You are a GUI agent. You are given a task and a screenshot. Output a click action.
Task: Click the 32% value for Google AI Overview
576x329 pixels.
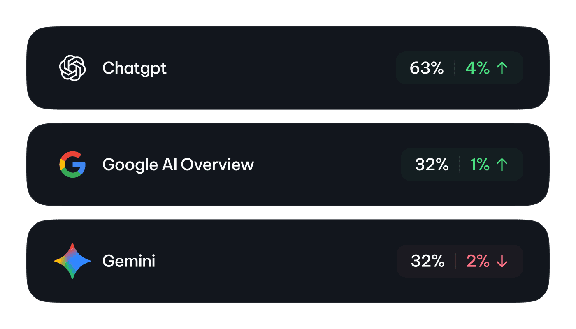click(432, 164)
